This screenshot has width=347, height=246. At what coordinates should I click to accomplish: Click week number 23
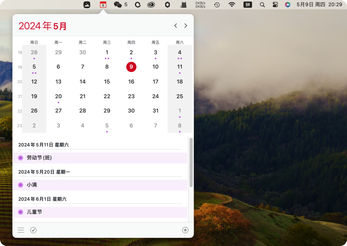(x=20, y=126)
